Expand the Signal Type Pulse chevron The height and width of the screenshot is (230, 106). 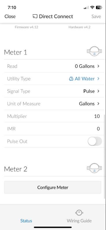(x=98, y=91)
